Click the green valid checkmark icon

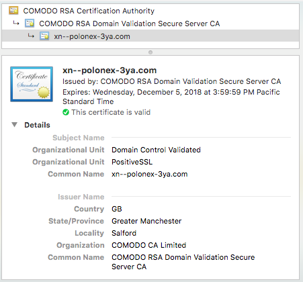[66, 112]
